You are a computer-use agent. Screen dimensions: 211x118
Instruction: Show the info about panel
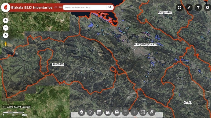coord(207,7)
